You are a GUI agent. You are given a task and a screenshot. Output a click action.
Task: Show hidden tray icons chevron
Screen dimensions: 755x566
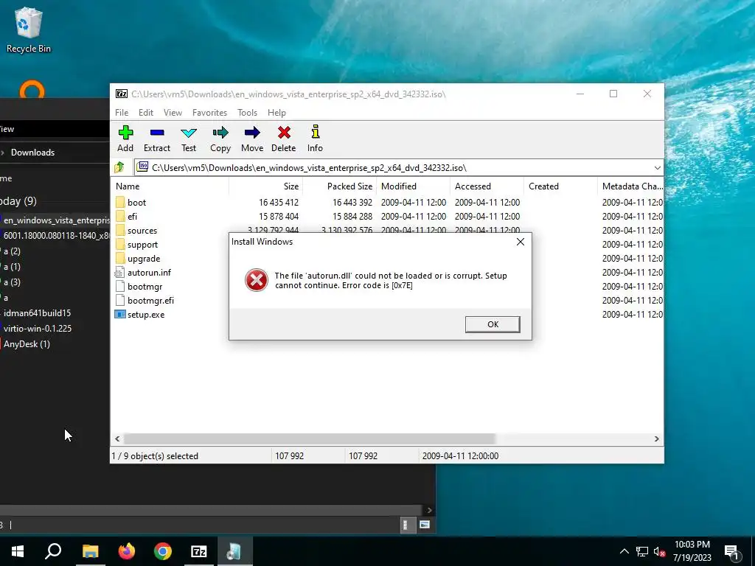(x=624, y=551)
